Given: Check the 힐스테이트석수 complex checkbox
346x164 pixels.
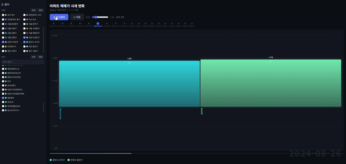Looking at the screenshot, I should [x=3, y=110].
